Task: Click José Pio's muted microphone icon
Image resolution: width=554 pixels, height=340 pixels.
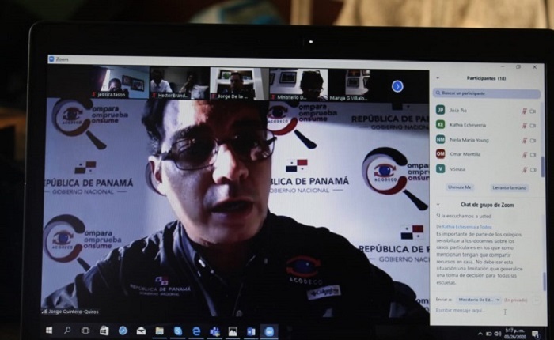Action: tap(524, 111)
